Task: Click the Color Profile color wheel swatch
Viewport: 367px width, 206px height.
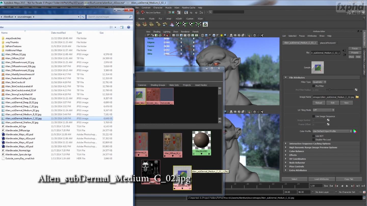Action: coord(355,131)
